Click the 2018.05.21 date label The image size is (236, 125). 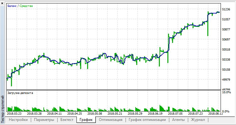click(x=115, y=113)
